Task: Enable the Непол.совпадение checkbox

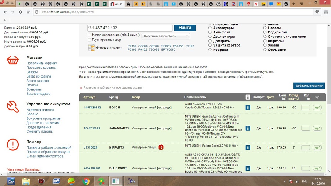Action: pos(89,35)
